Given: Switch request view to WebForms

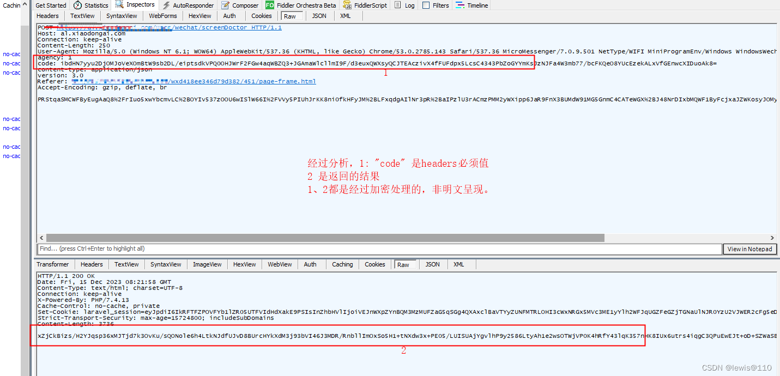Looking at the screenshot, I should (163, 16).
